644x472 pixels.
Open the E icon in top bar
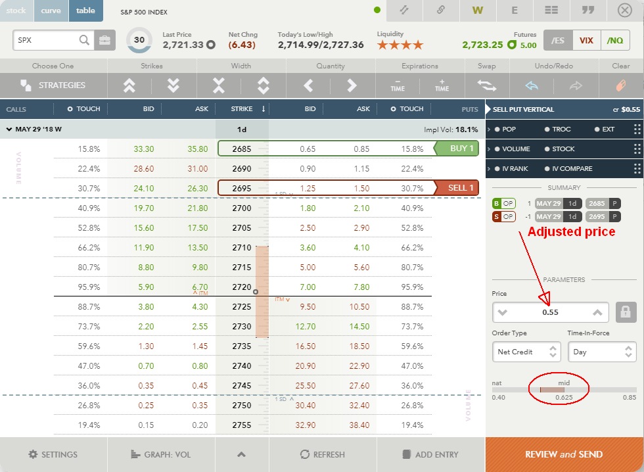tap(514, 10)
